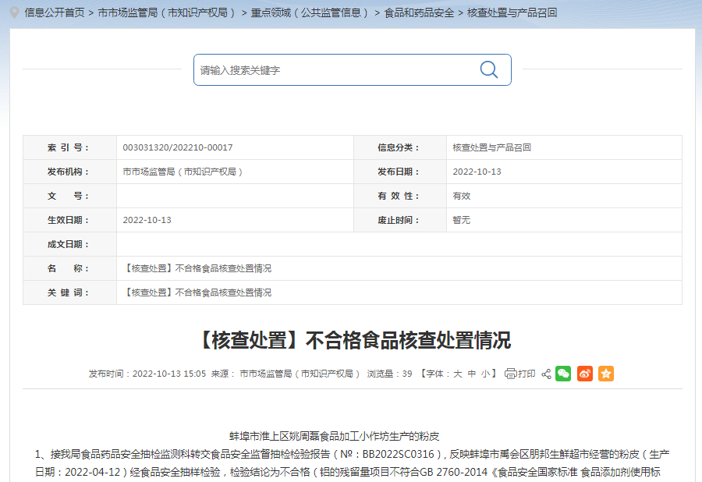Image resolution: width=702 pixels, height=482 pixels.
Task: Set font size to 中
Action: click(471, 374)
